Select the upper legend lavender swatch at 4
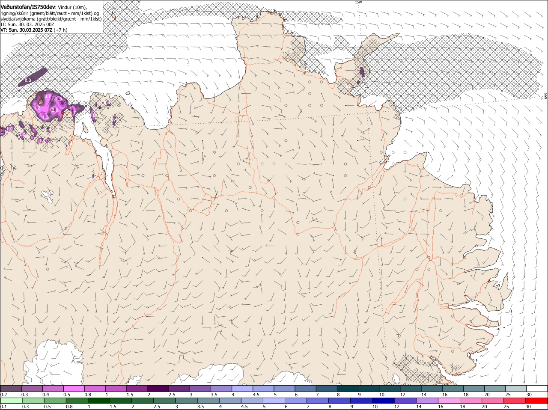 (x=242, y=389)
